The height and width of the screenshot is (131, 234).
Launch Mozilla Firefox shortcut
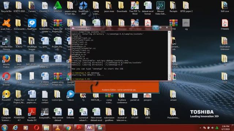[x=6, y=61]
